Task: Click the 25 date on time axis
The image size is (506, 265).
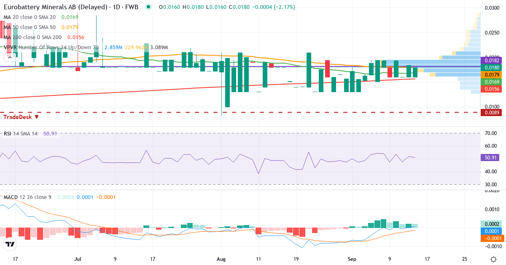Action: (464, 259)
